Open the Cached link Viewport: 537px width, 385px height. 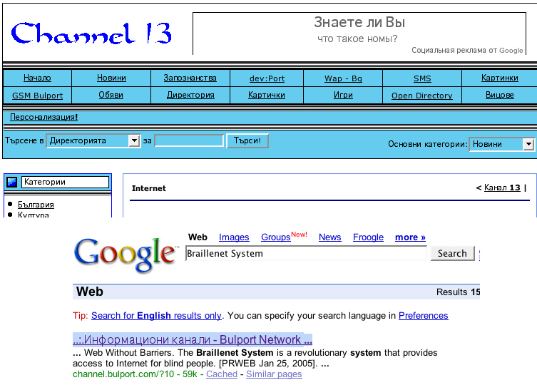pos(222,374)
